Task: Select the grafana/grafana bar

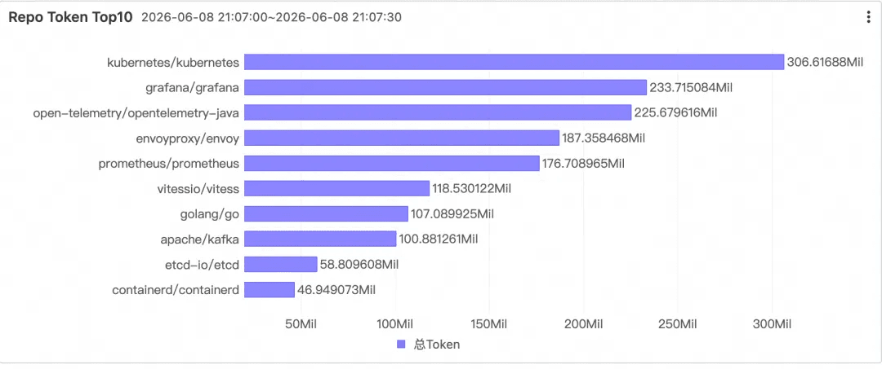Action: [x=446, y=87]
